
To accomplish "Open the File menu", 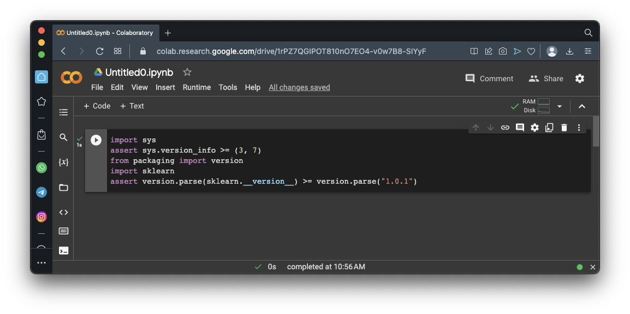I will click(97, 87).
